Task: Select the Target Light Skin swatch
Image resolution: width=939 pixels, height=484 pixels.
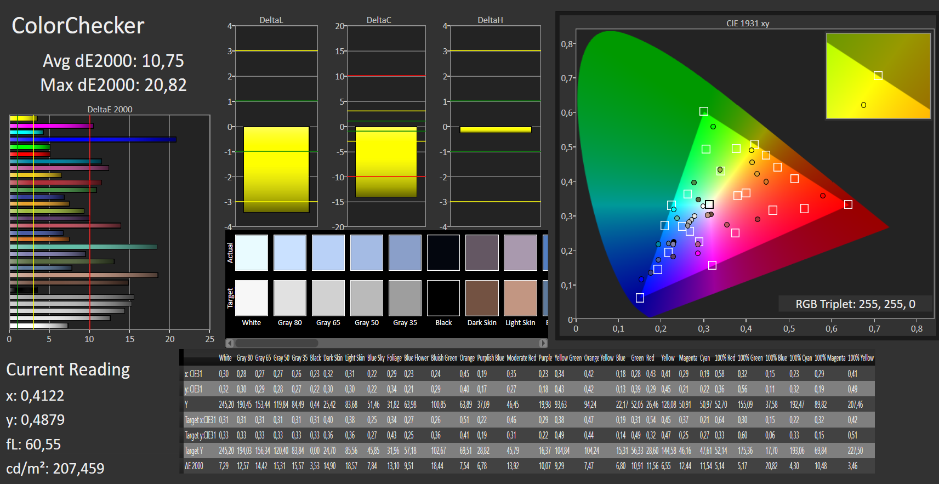Action: point(520,298)
